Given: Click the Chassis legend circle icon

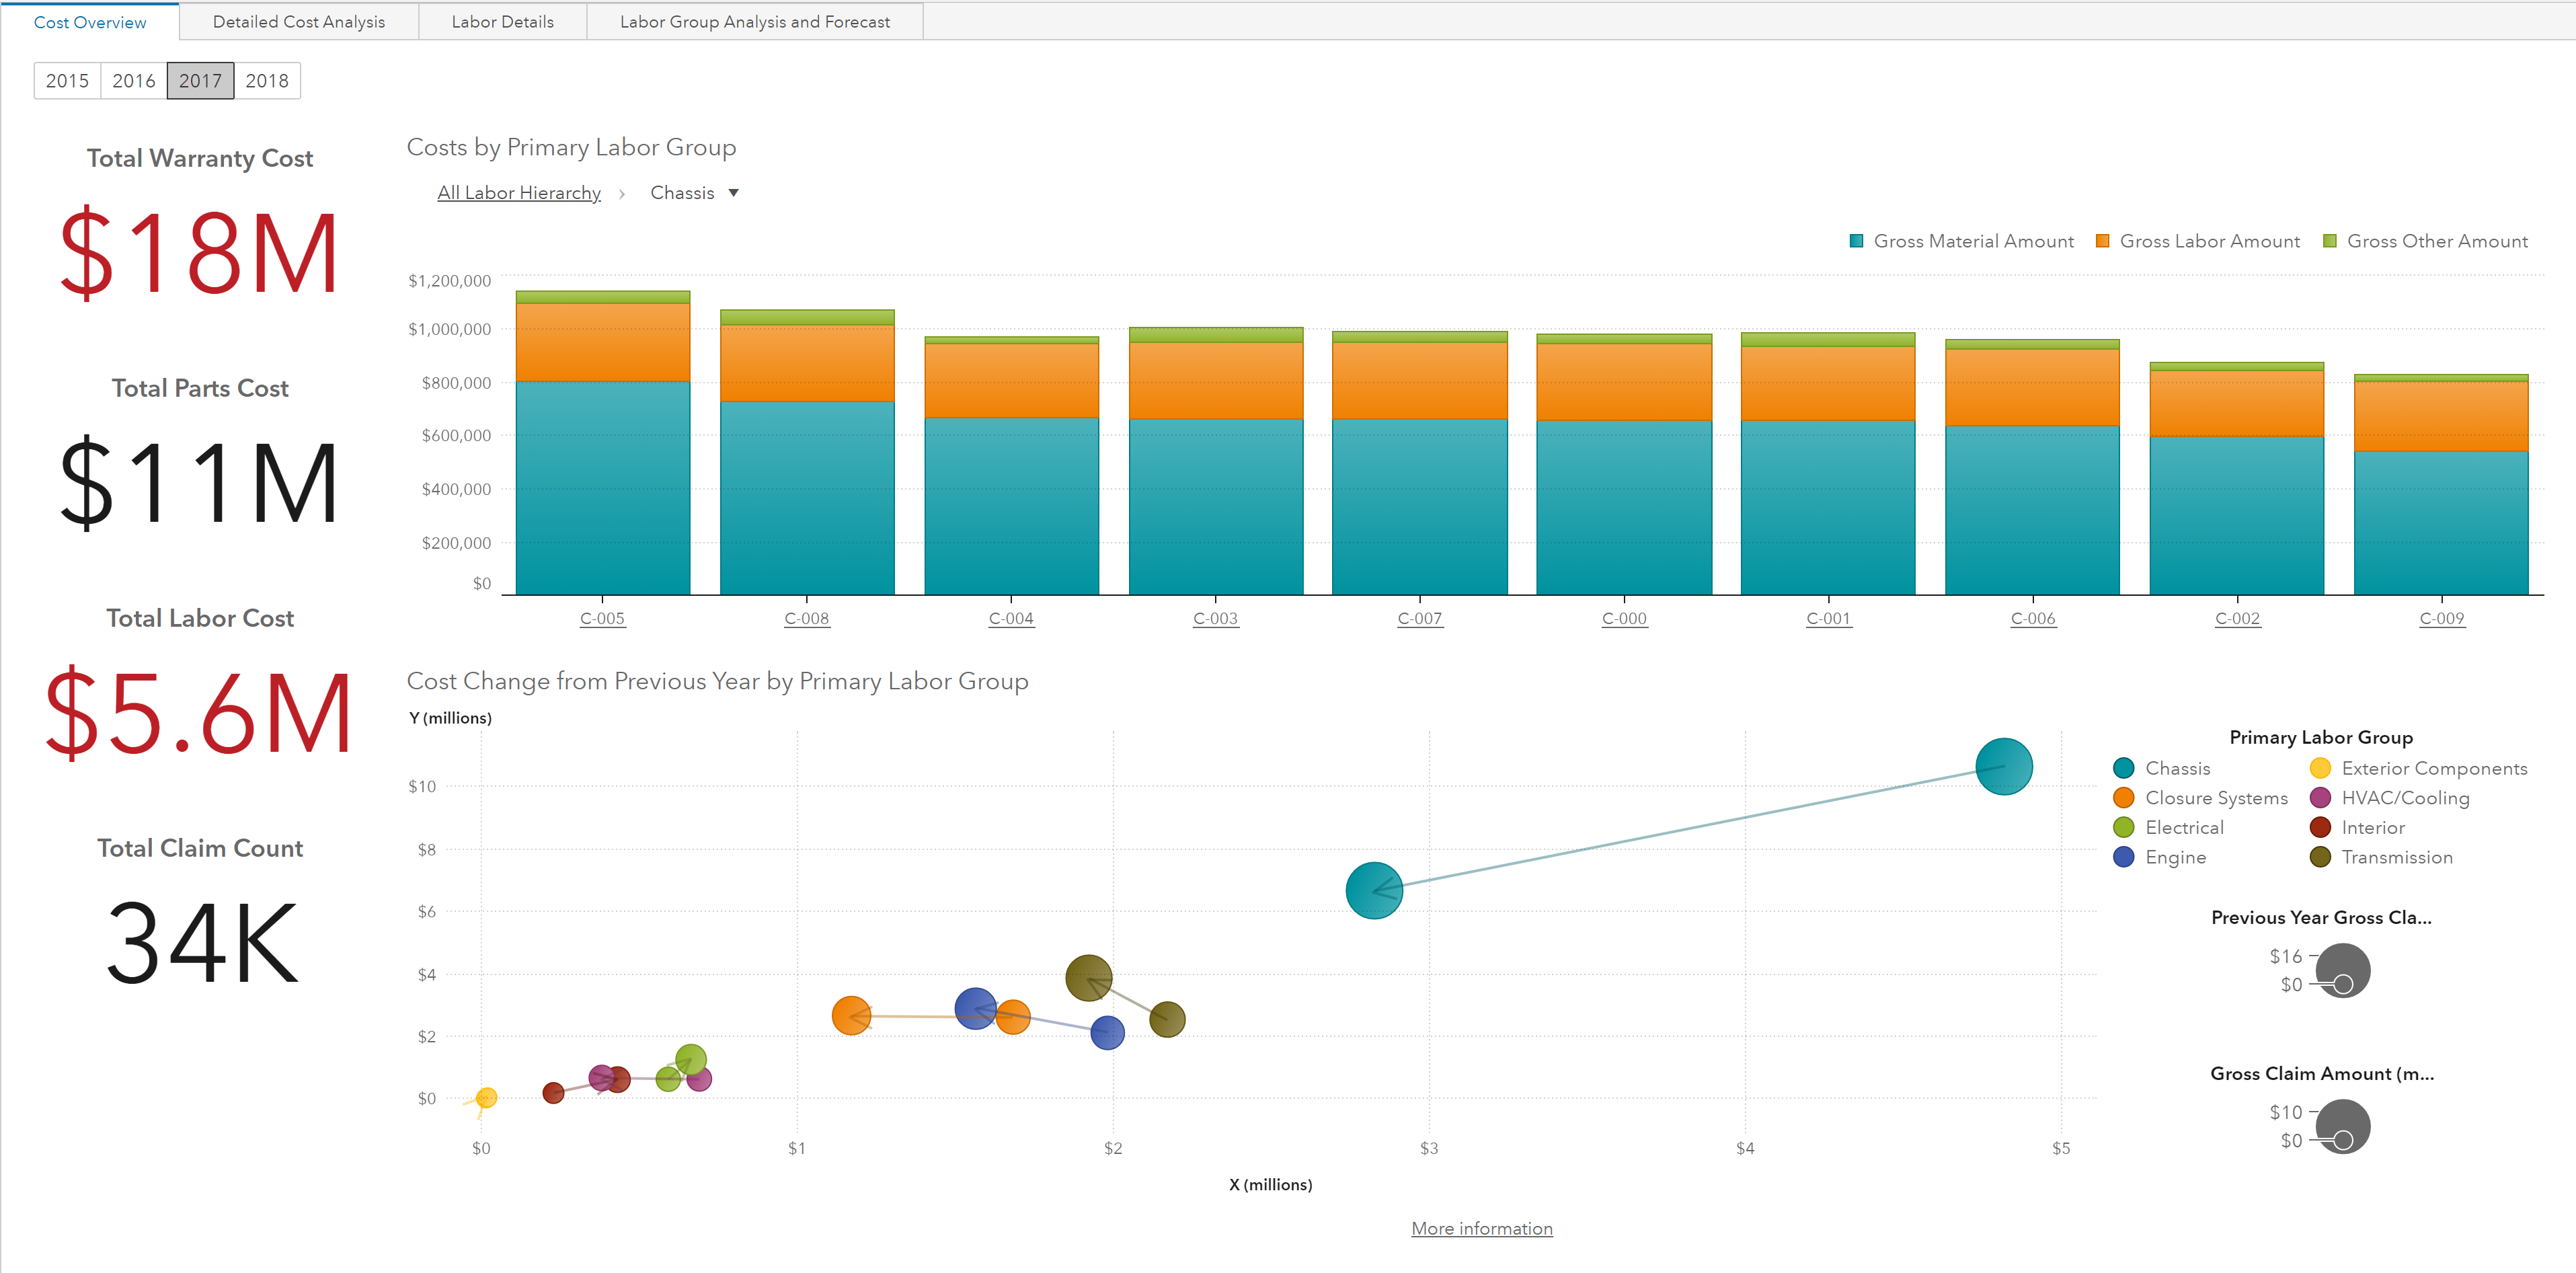Looking at the screenshot, I should click(2124, 768).
